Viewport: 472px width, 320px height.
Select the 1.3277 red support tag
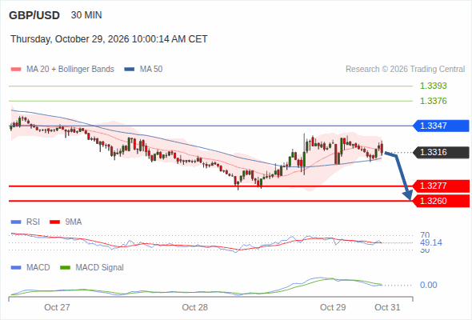point(441,186)
